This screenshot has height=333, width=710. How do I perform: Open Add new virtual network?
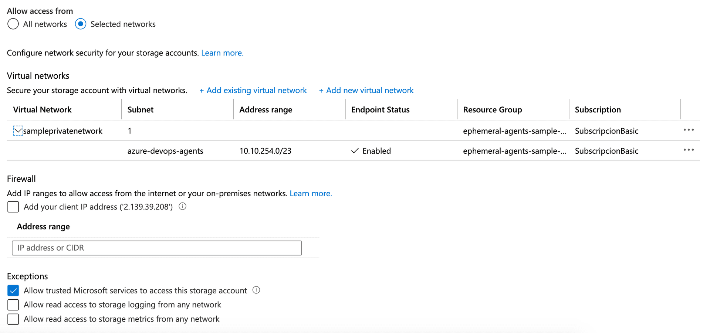pyautogui.click(x=366, y=90)
